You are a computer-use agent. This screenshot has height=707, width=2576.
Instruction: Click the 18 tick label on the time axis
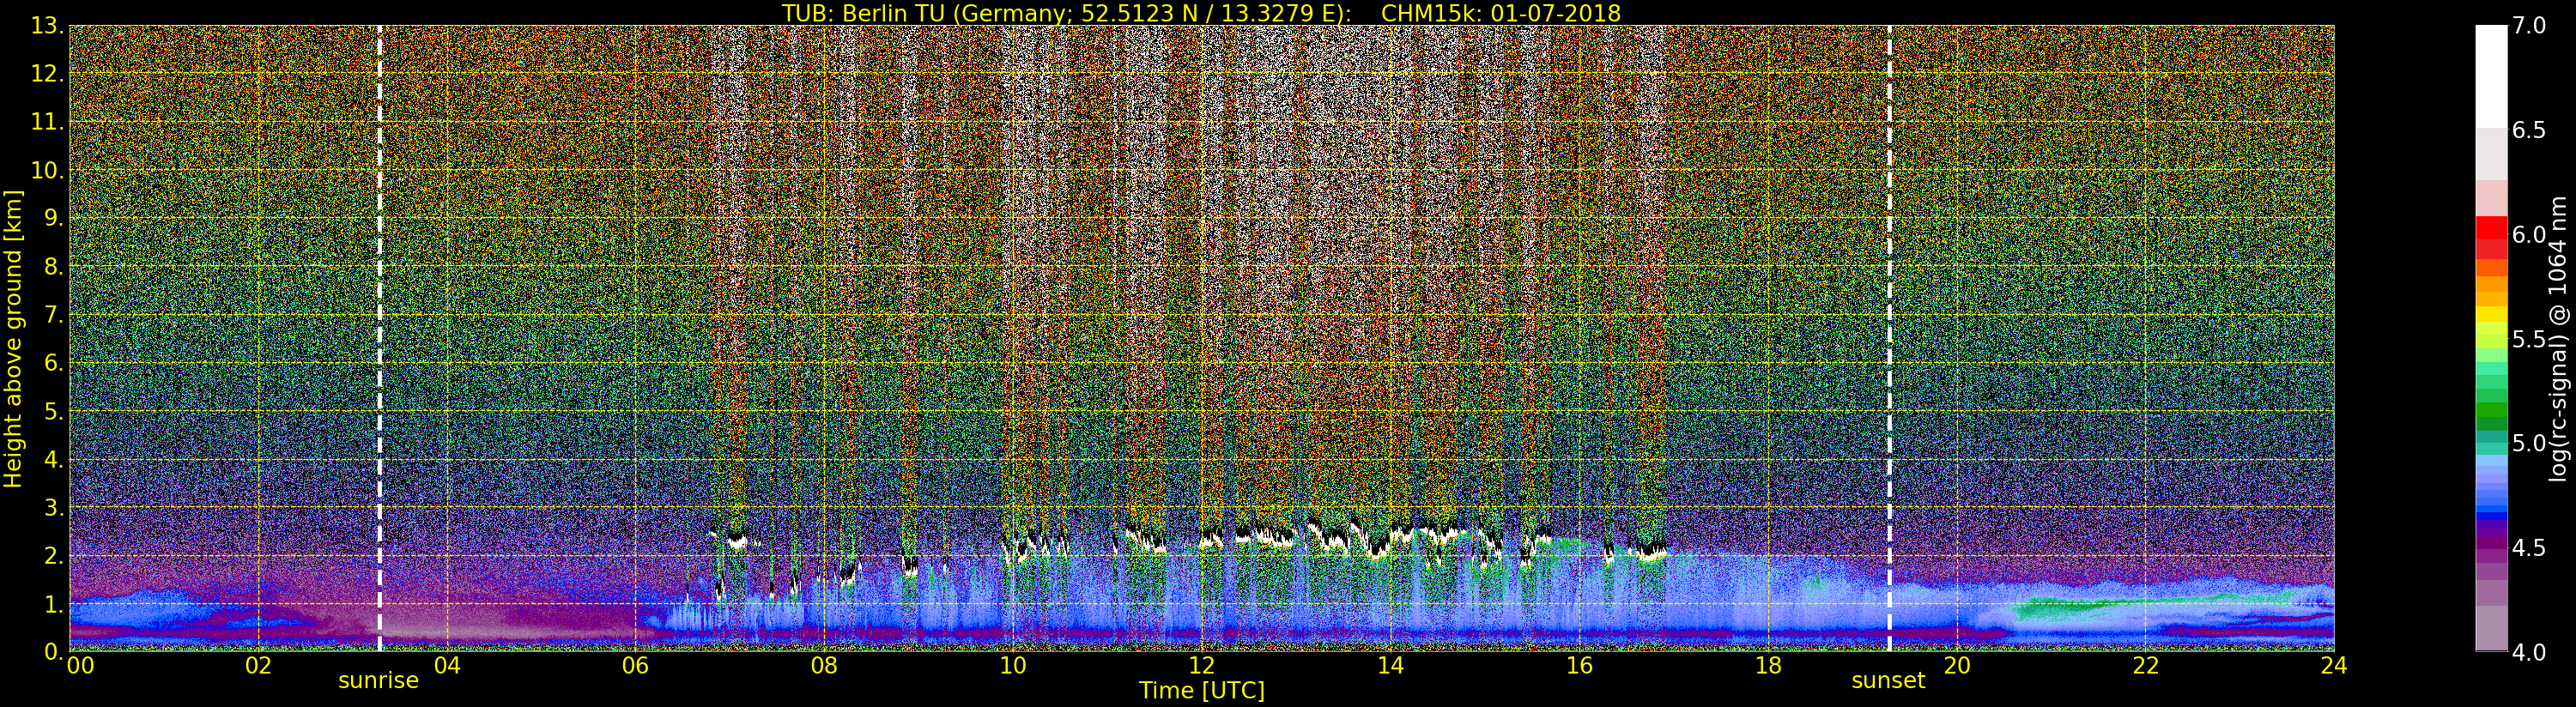[x=1768, y=665]
